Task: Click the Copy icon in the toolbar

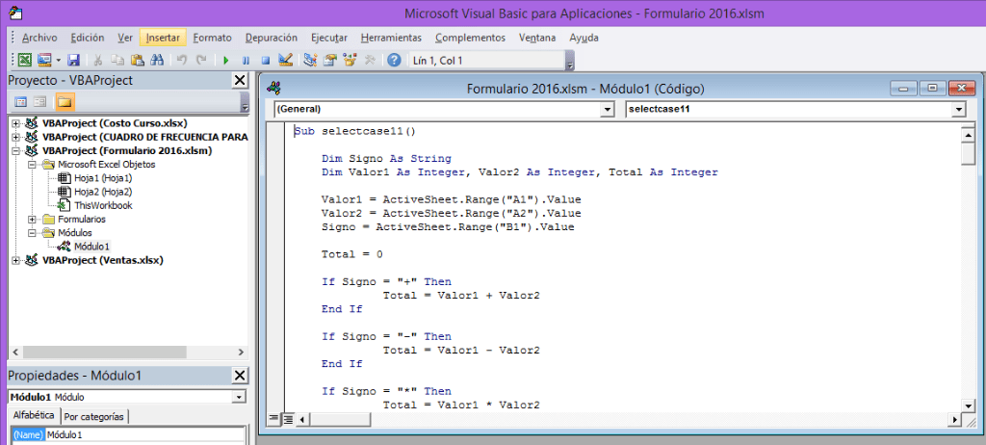Action: click(x=117, y=61)
